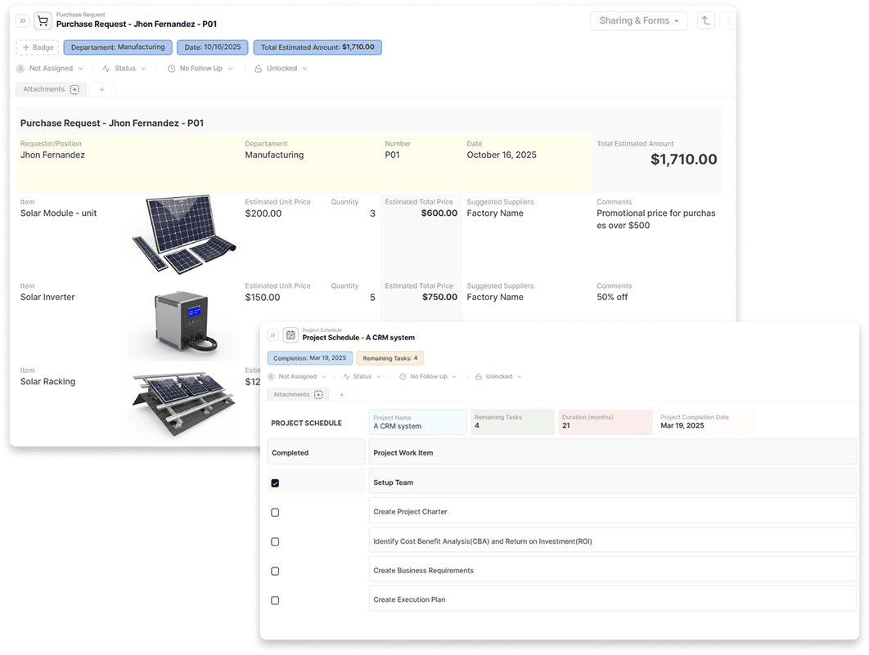The image size is (869, 655).
Task: Uncheck the Setup Team completed checkbox
Action: click(x=275, y=483)
